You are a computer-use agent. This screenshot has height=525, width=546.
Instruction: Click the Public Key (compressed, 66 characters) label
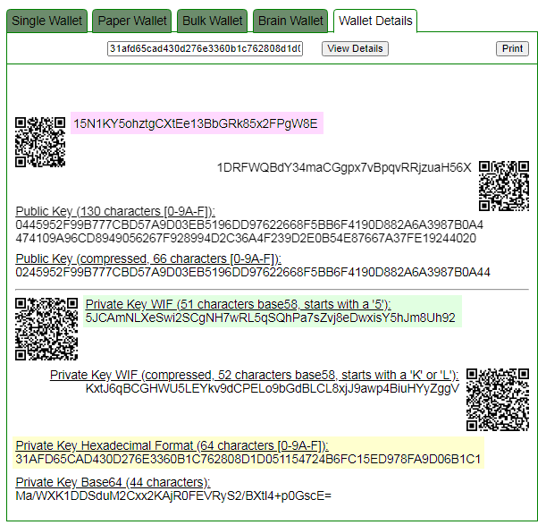[148, 258]
